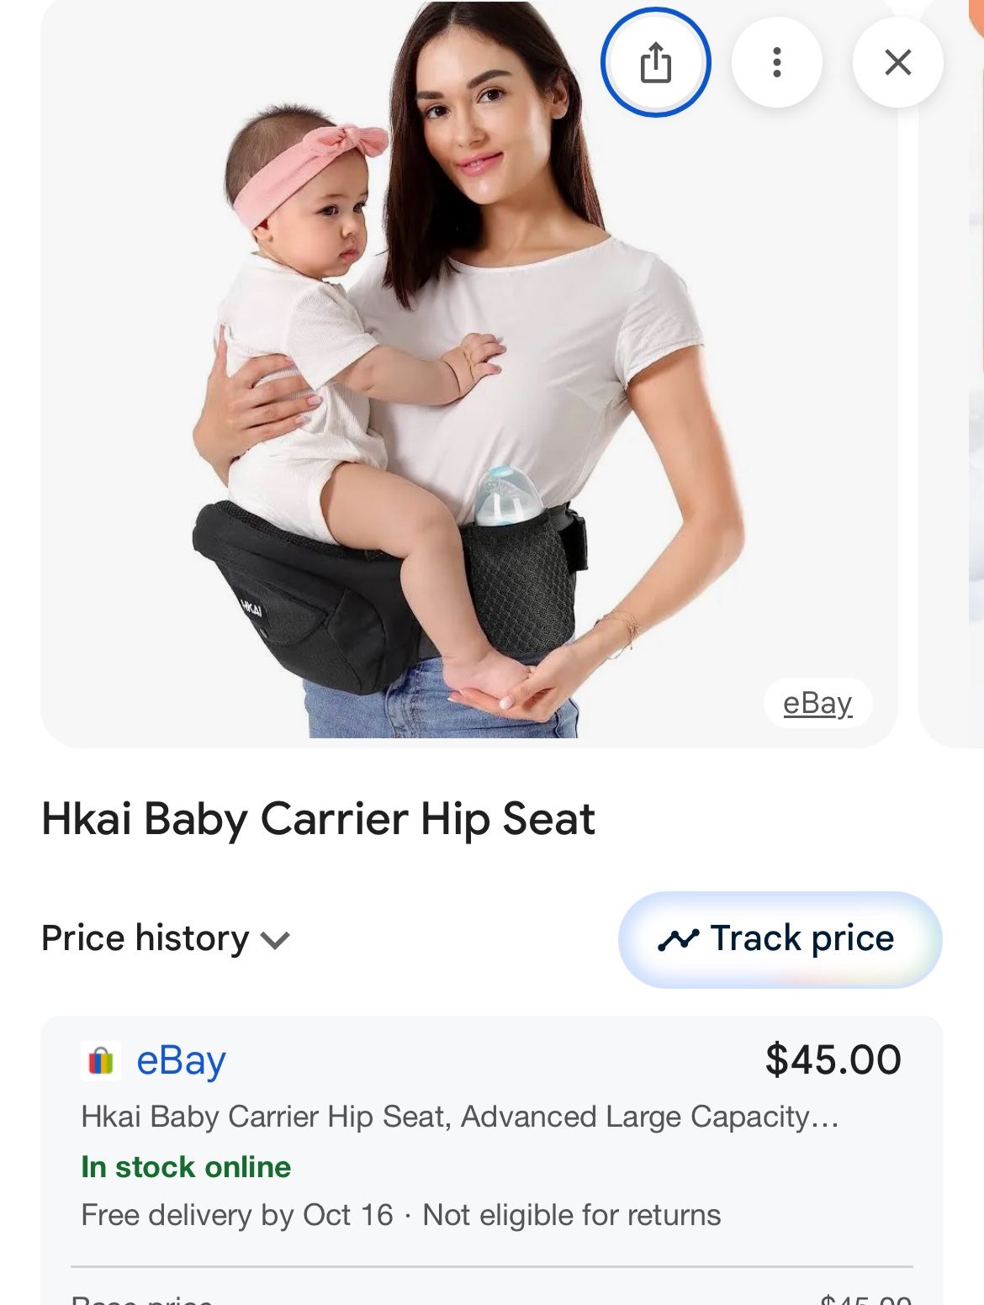Select the $45.00 bold listing price
The height and width of the screenshot is (1305, 984).
pos(833,1059)
